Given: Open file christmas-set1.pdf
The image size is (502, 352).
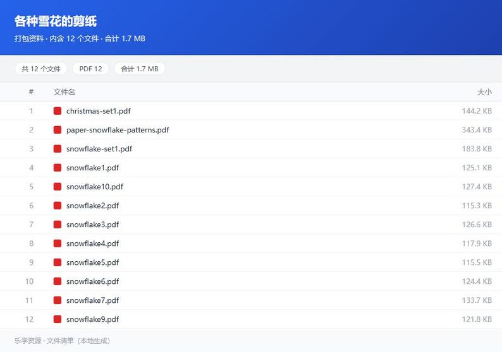Looking at the screenshot, I should [x=98, y=111].
